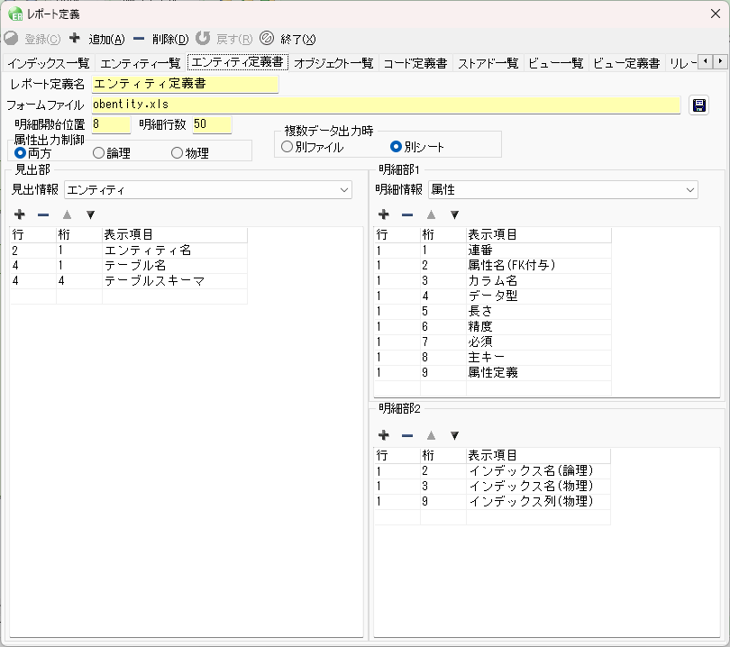Viewport: 730px width, 647px height.
Task: Select the 属性名(FK付与) row
Action: coord(493,266)
